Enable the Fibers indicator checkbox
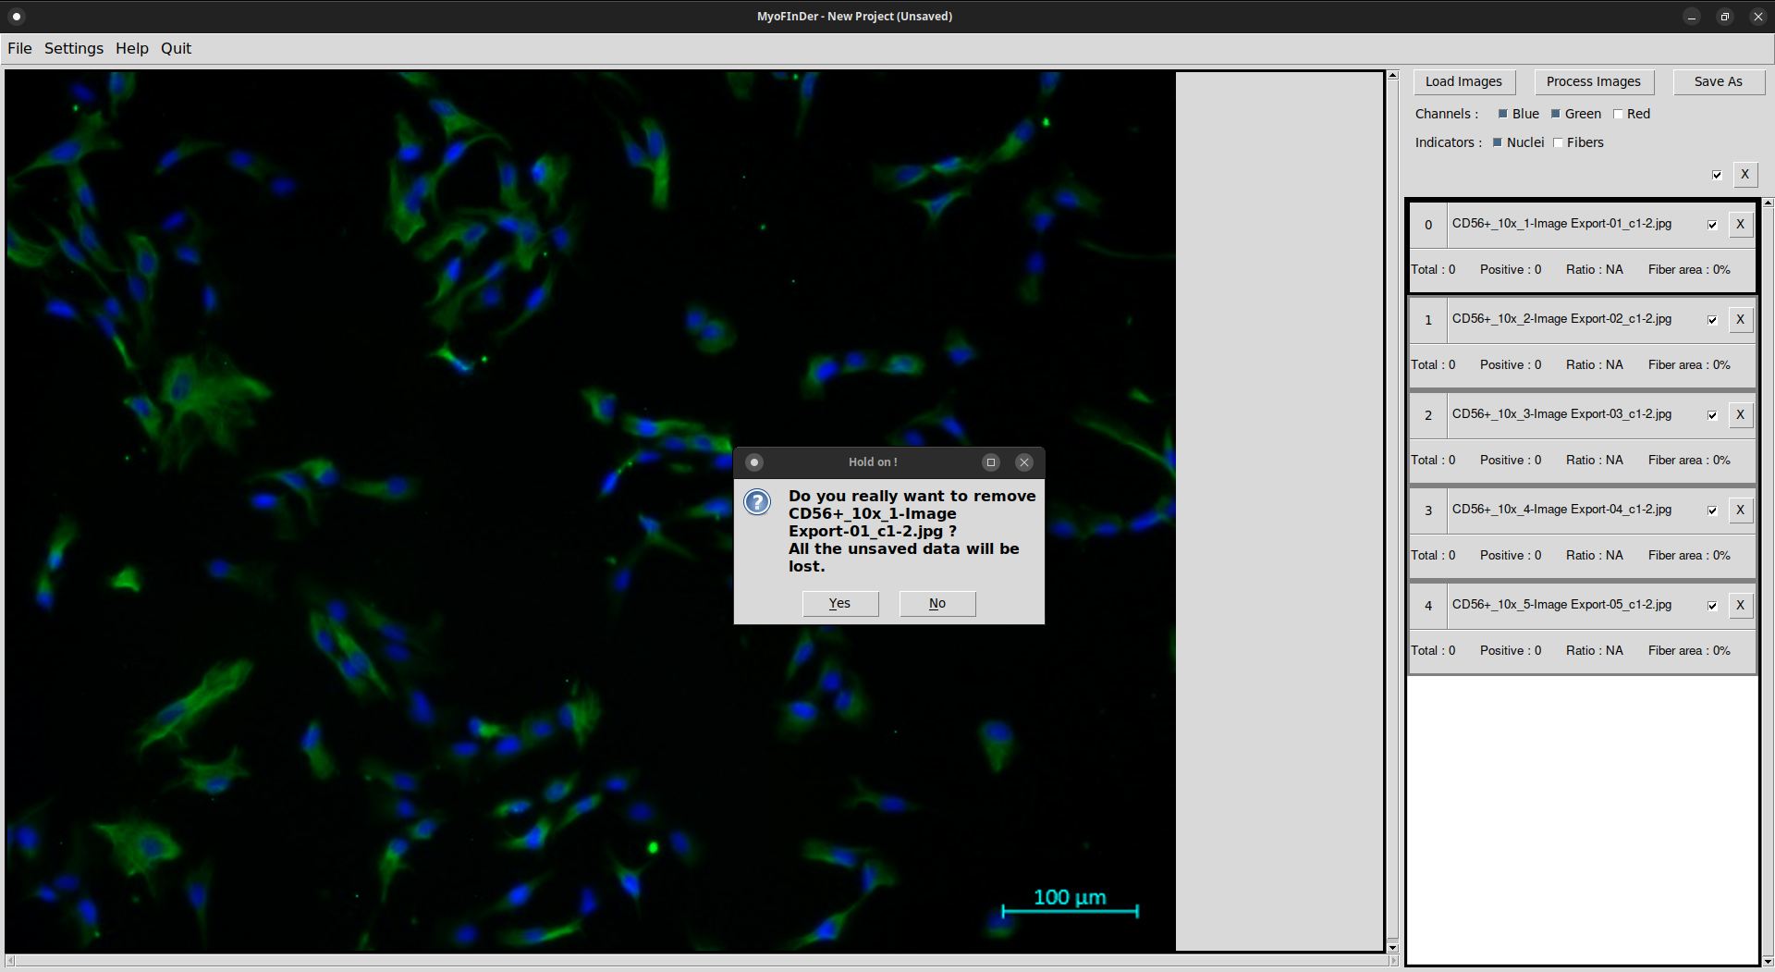 coord(1558,142)
